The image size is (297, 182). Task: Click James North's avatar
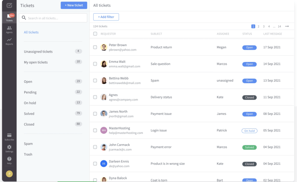(x=104, y=114)
